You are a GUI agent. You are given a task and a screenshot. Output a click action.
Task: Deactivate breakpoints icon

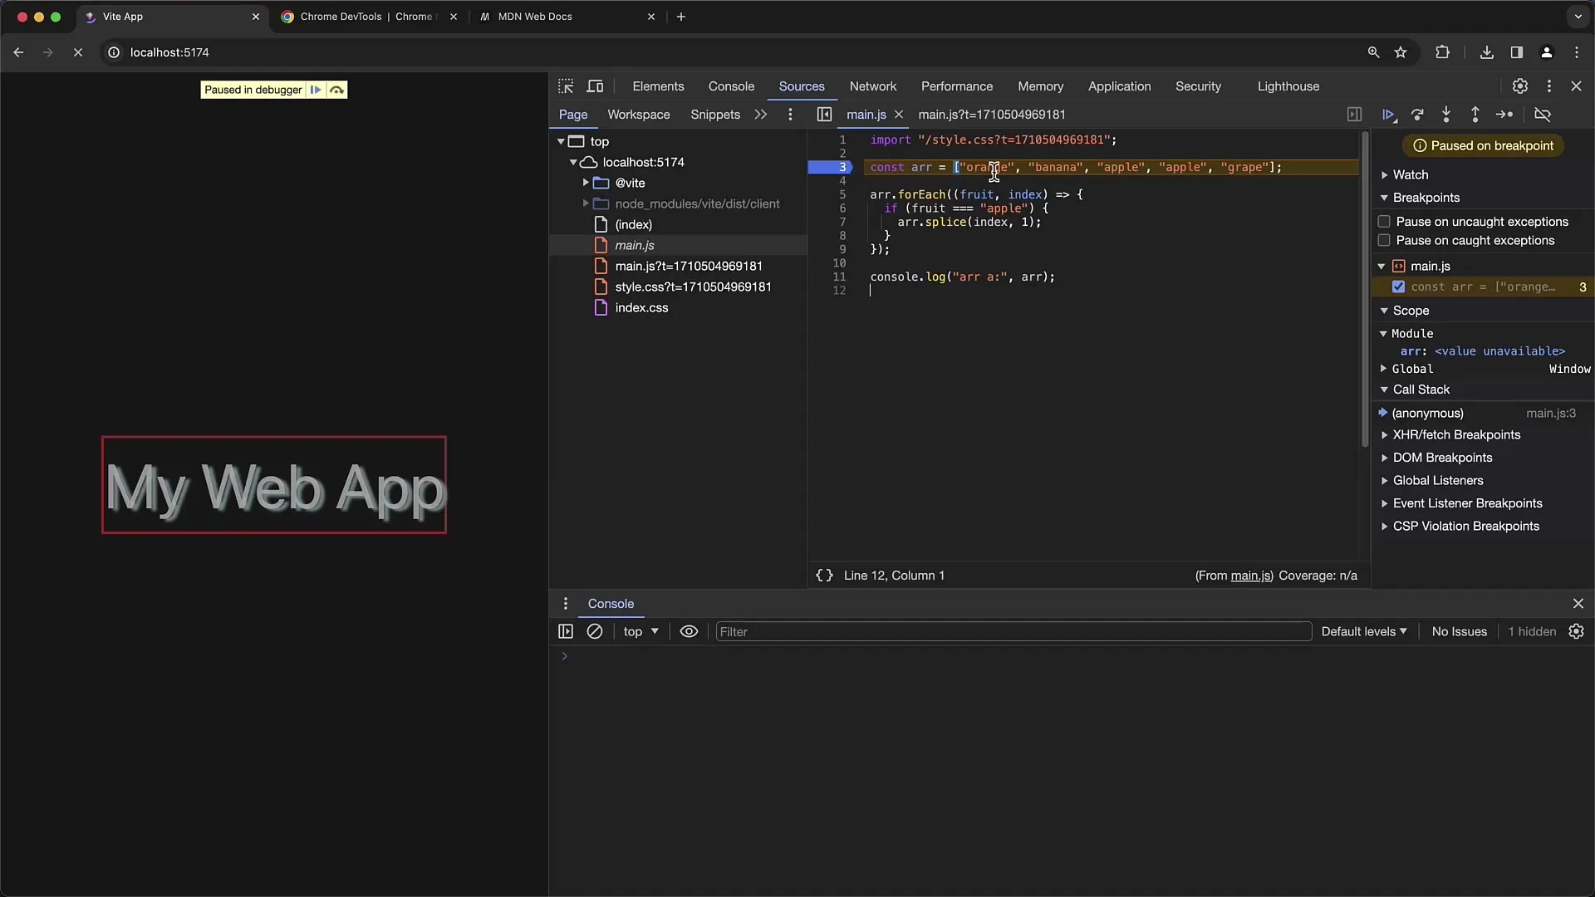point(1543,115)
